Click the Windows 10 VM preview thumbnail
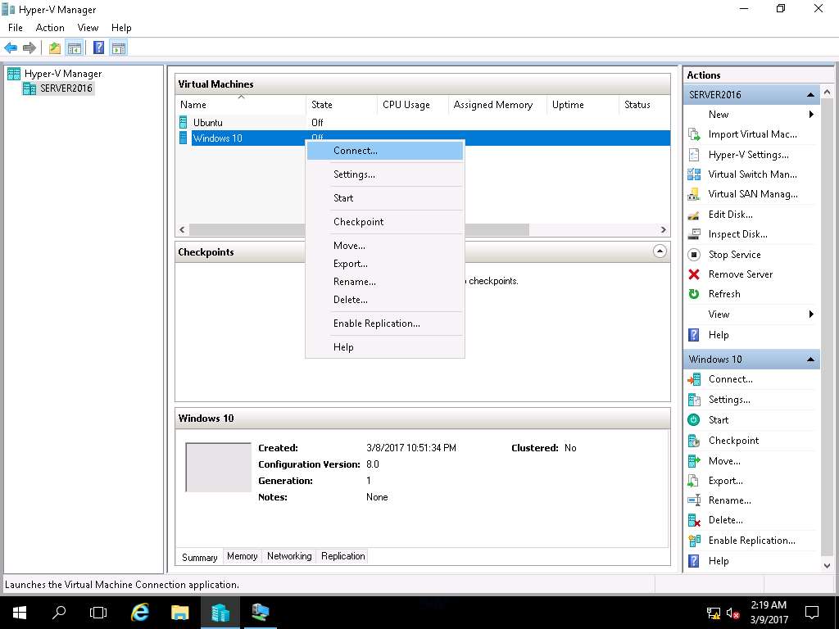This screenshot has height=629, width=839. (218, 467)
